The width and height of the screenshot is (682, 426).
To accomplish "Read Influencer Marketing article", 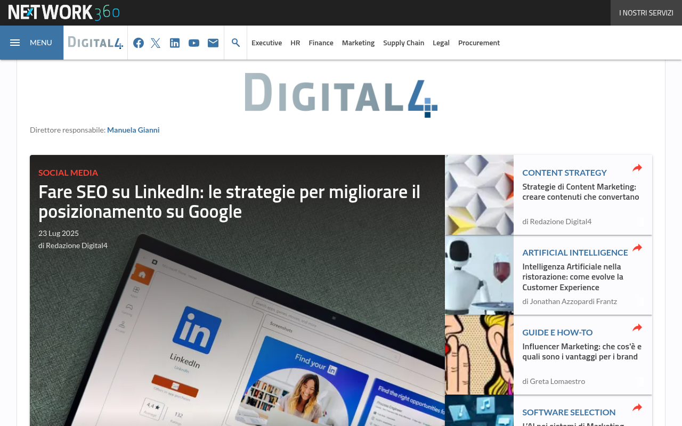I will click(x=582, y=351).
